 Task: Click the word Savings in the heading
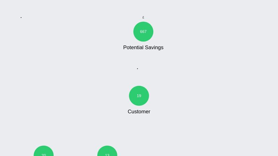(154, 47)
